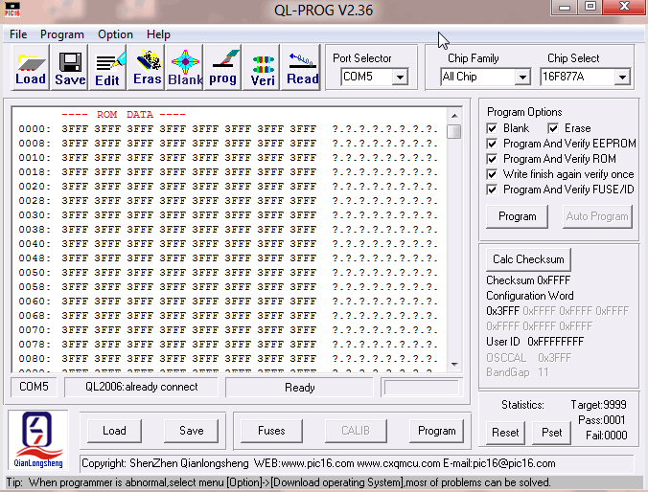The height and width of the screenshot is (492, 648).
Task: Click the 0x3FFF configuration word value
Action: click(503, 311)
